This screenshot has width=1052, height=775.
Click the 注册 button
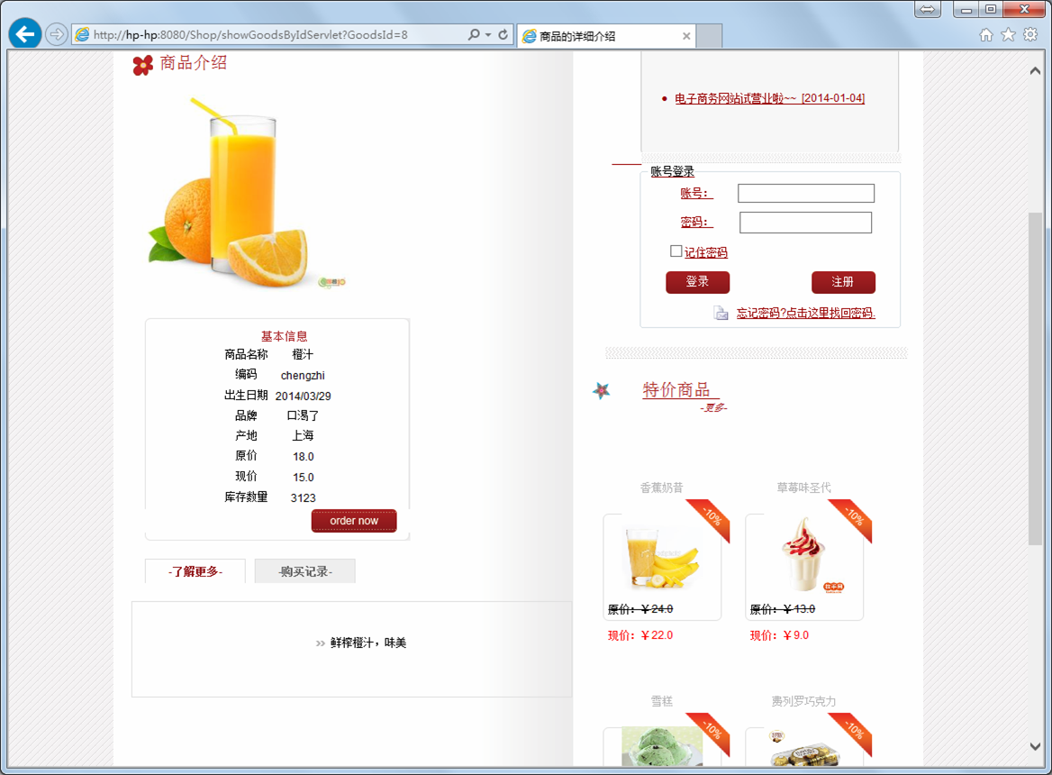click(x=843, y=282)
